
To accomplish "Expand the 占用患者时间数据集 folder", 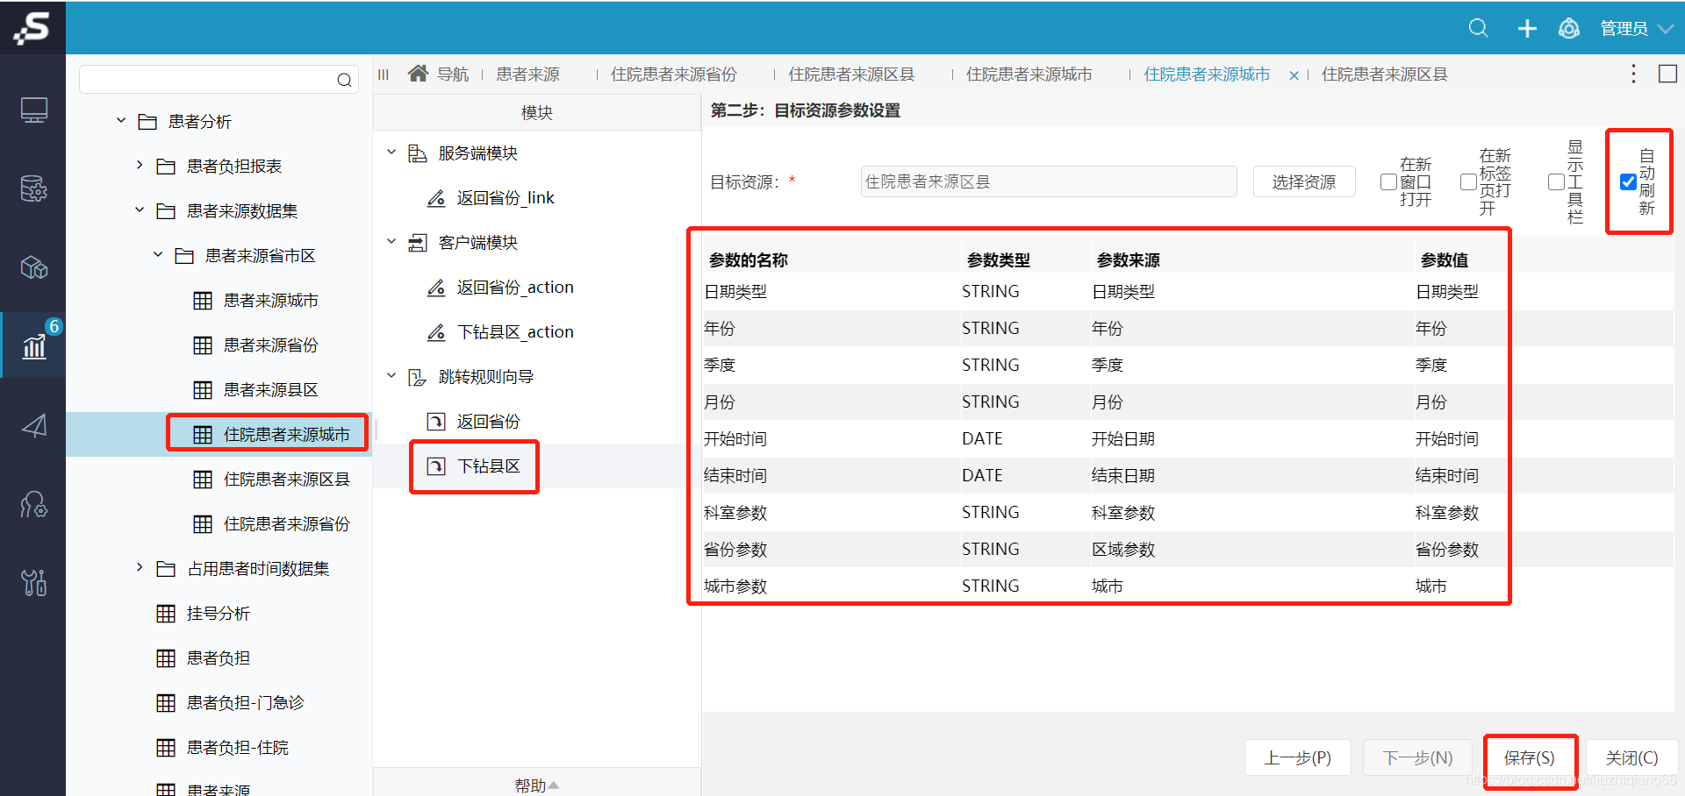I will click(x=140, y=568).
